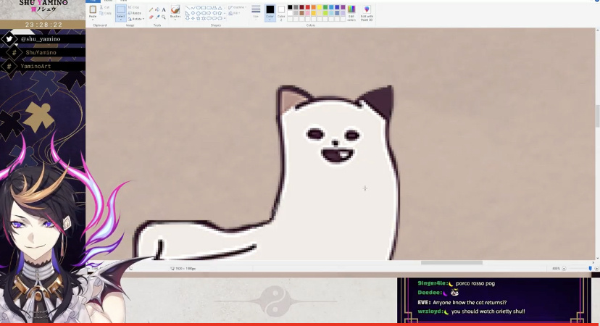Image resolution: width=600 pixels, height=326 pixels.
Task: Click the zoom in plus button
Action: [x=596, y=269]
